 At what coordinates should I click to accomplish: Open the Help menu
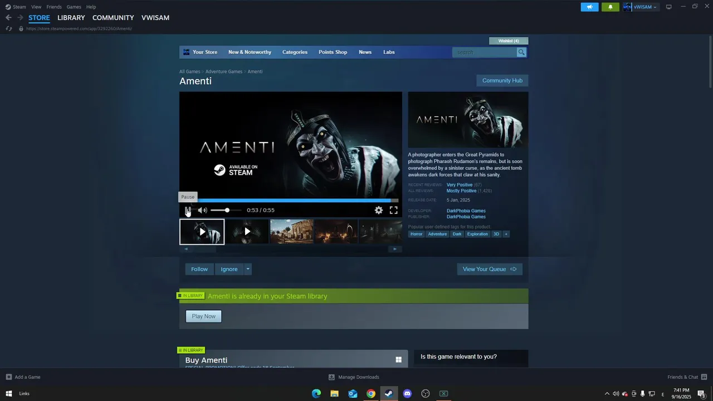91,7
